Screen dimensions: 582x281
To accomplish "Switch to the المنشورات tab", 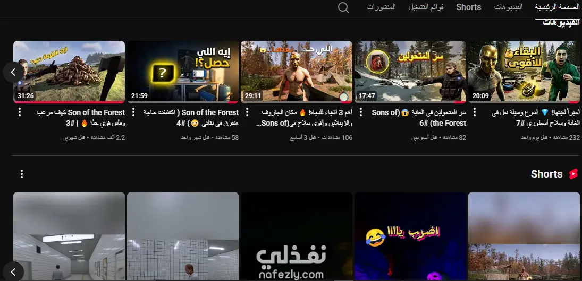I will [381, 7].
